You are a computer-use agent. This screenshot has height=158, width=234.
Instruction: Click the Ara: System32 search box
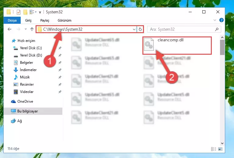(184, 29)
